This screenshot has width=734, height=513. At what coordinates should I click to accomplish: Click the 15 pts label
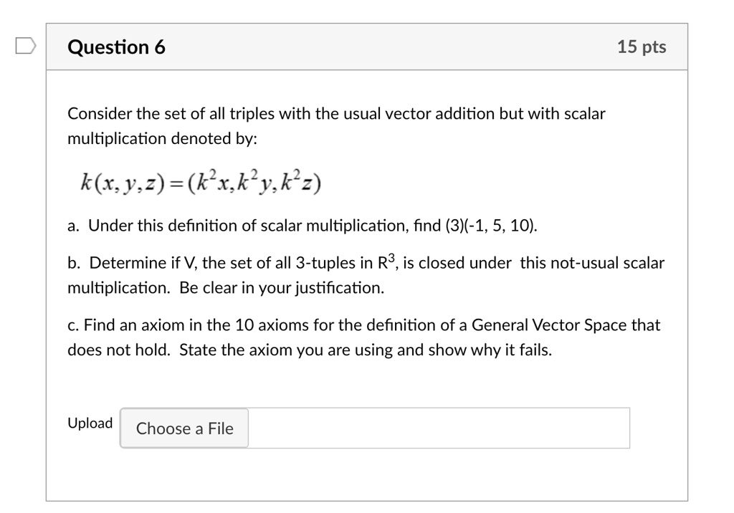click(642, 46)
